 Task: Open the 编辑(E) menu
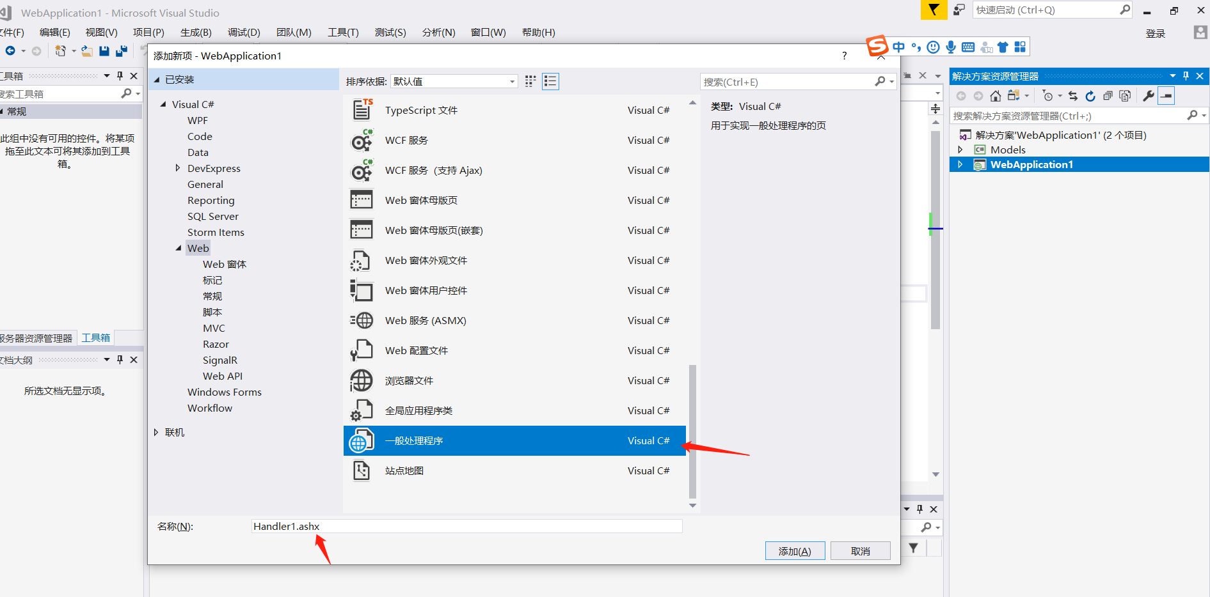[54, 33]
